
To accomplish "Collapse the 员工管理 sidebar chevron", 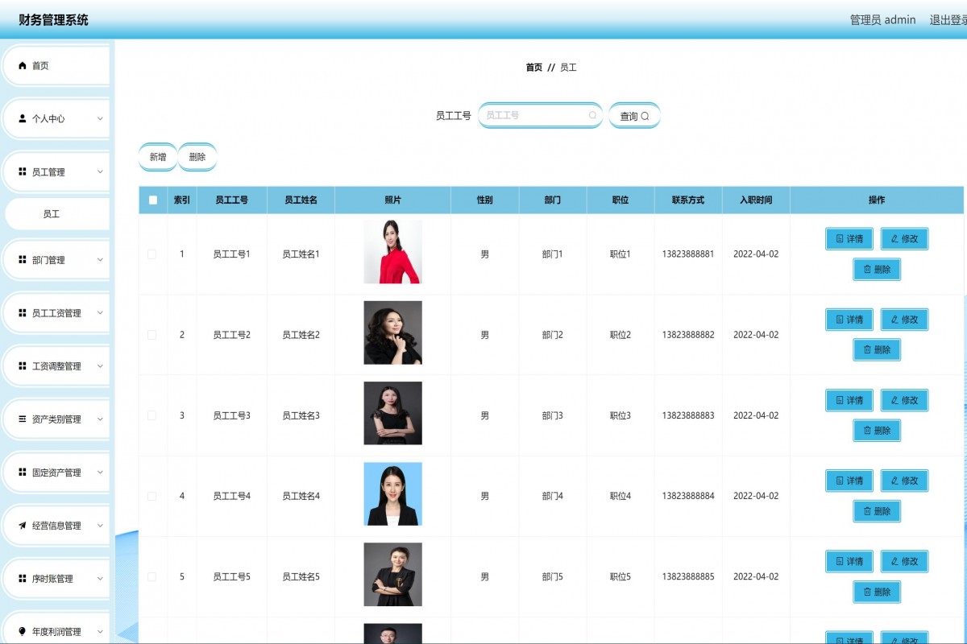I will pyautogui.click(x=100, y=171).
